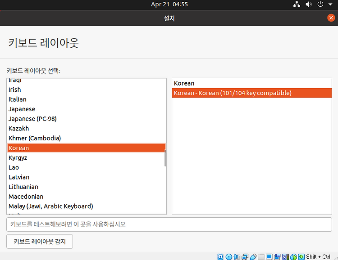Click Shift + Ctrl host key indicator
This screenshot has width=338, height=260.
click(318, 257)
